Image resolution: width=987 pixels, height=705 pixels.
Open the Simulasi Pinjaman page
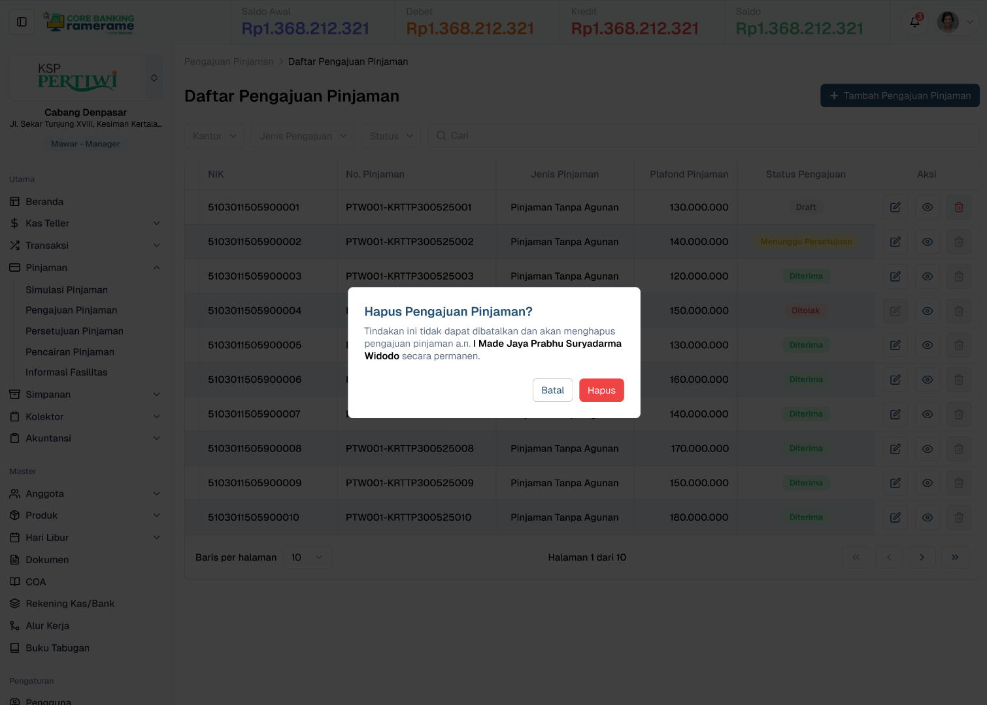[67, 289]
